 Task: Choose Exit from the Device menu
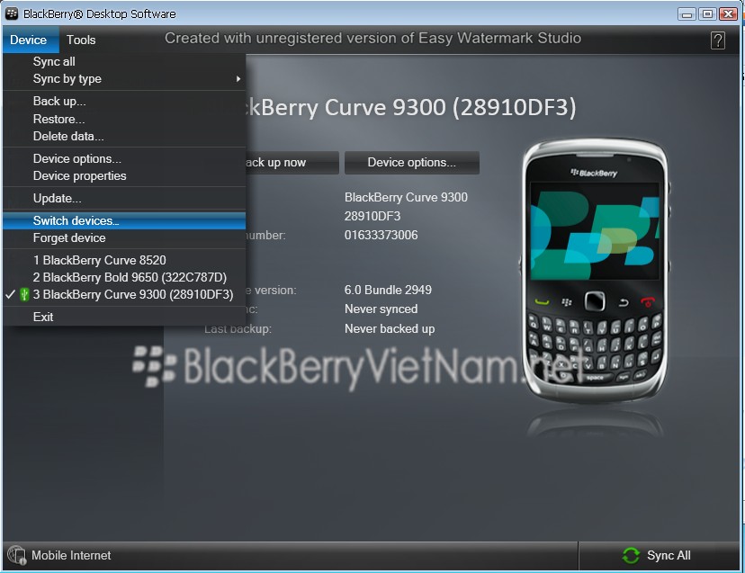pyautogui.click(x=124, y=317)
